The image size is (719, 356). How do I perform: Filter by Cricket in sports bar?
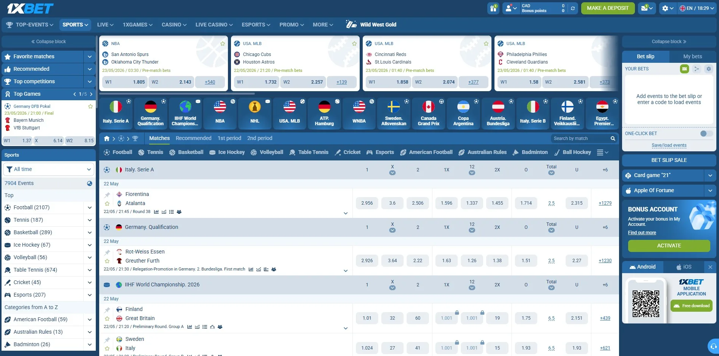(348, 152)
